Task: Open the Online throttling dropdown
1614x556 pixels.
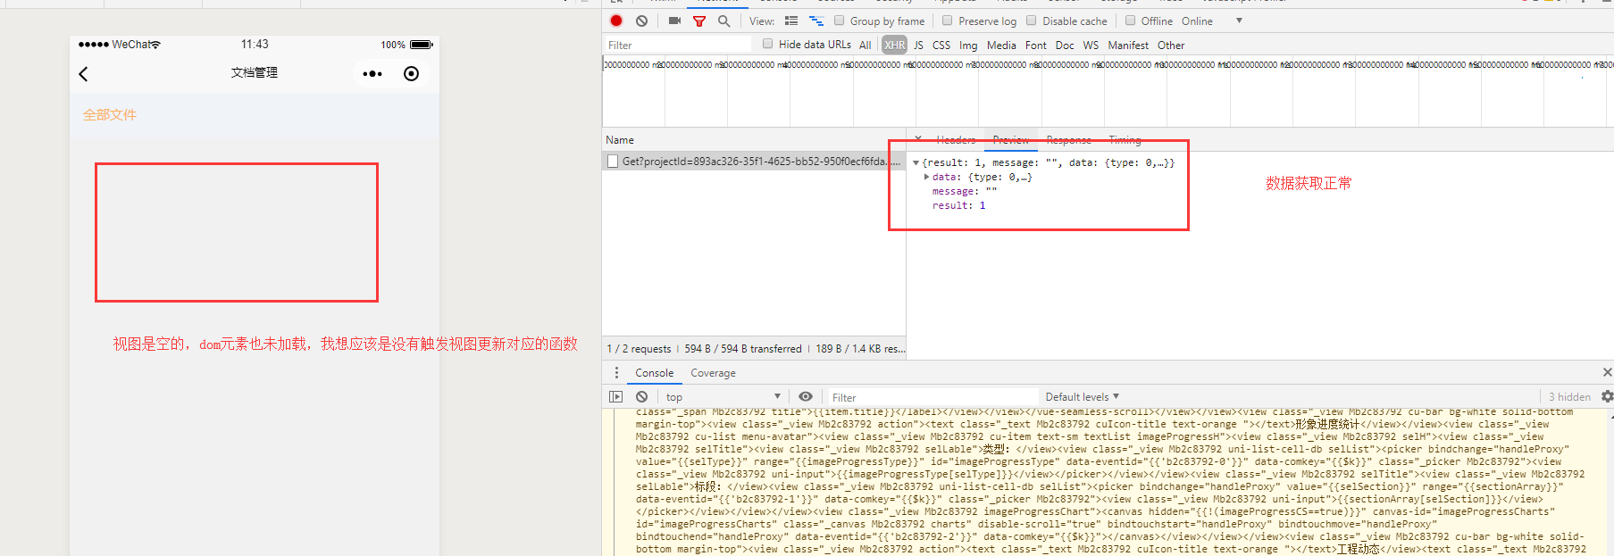Action: [1238, 21]
